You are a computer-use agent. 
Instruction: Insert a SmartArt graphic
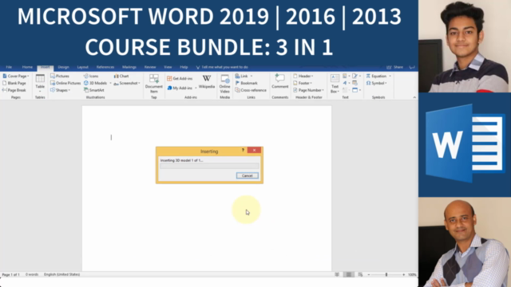[94, 90]
